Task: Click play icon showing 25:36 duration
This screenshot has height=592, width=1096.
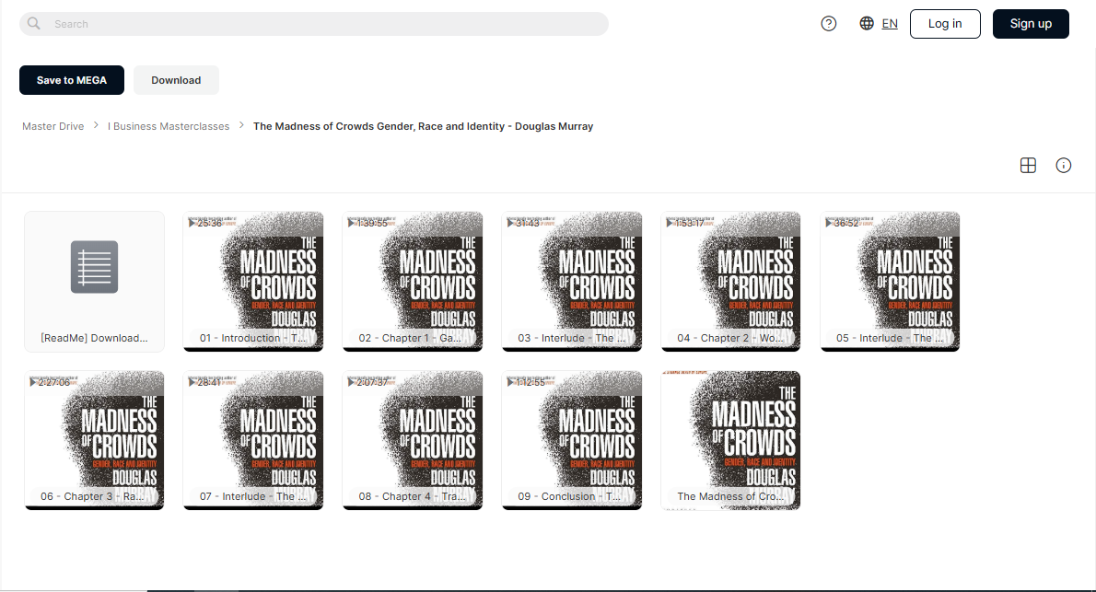Action: pyautogui.click(x=192, y=223)
